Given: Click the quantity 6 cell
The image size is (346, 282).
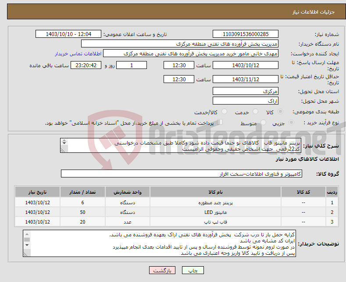Looking at the screenshot, I should (82, 202).
